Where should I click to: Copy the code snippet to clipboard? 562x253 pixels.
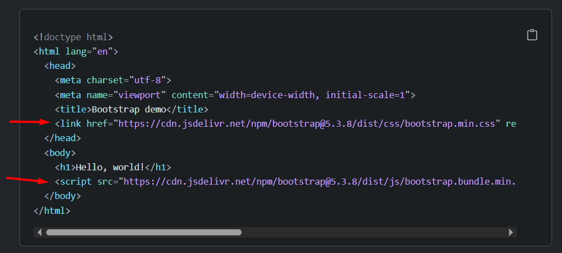tap(532, 35)
